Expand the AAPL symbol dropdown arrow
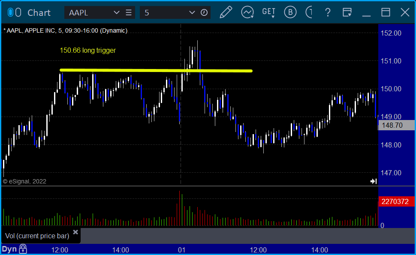Viewport: 416px width, 255px height. (x=117, y=12)
